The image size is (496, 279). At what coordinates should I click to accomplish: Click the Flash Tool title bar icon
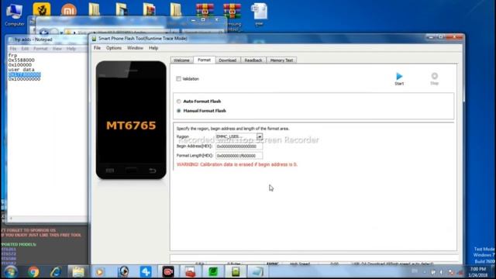point(94,39)
